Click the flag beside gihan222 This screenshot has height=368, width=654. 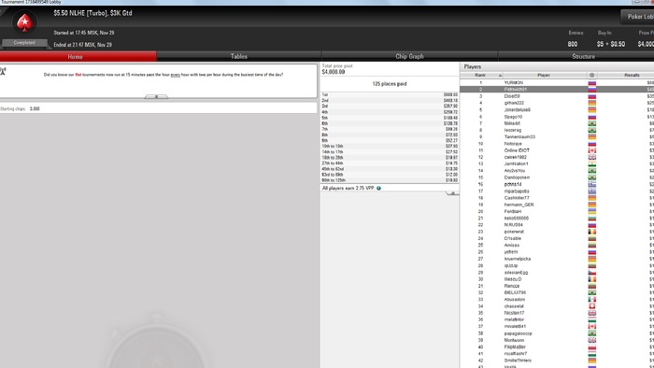coord(591,103)
